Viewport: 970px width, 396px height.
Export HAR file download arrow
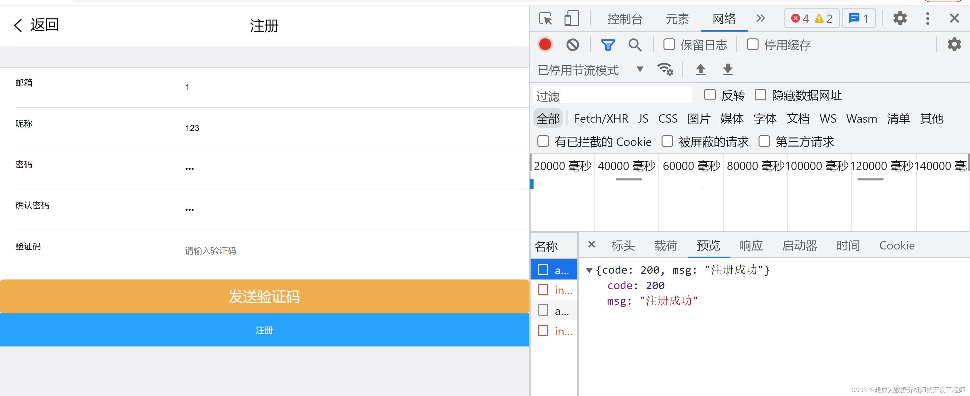[x=727, y=69]
